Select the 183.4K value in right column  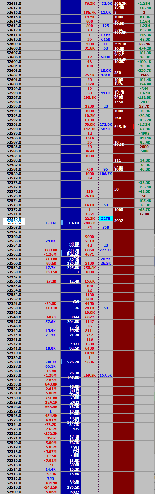pos(144,44)
